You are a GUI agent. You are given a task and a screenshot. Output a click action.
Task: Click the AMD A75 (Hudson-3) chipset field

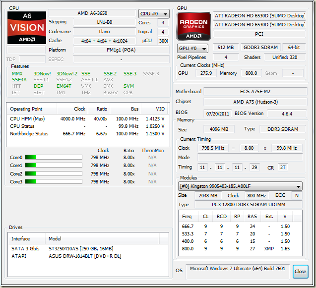pyautogui.click(x=255, y=102)
